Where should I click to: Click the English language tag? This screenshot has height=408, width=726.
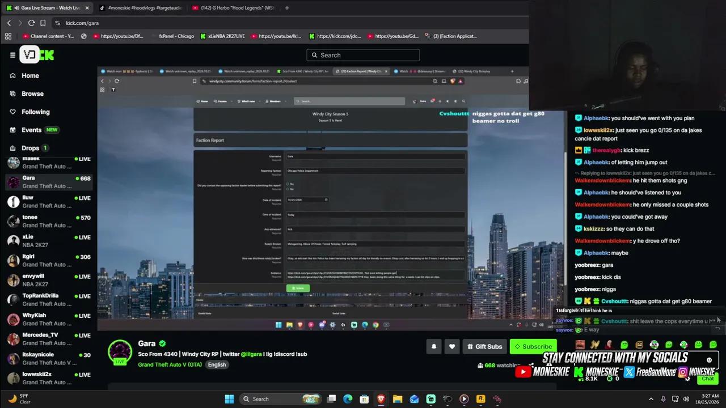click(217, 364)
